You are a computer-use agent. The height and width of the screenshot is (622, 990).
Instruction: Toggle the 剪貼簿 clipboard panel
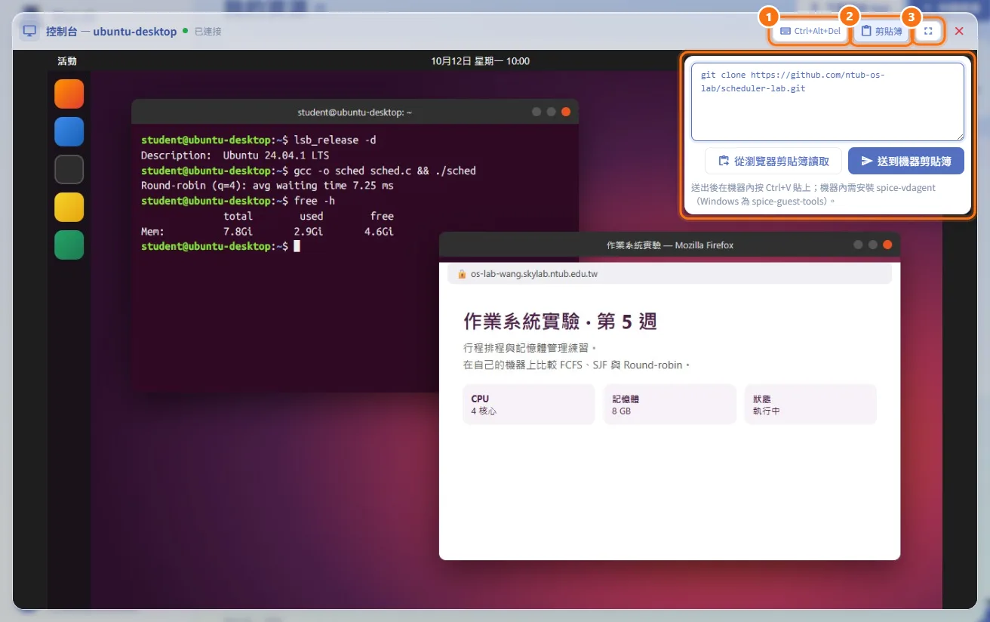881,31
